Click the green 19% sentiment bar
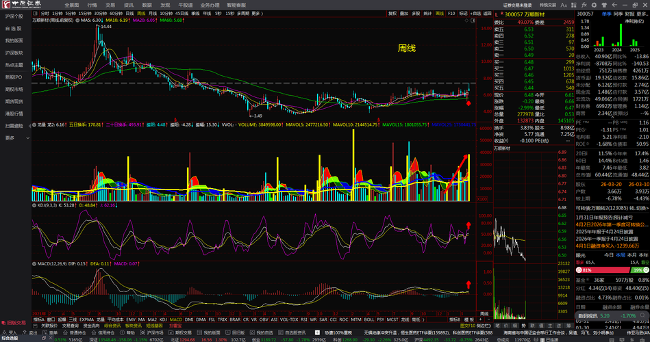Image resolution: width=650 pixels, height=342 pixels. click(639, 269)
